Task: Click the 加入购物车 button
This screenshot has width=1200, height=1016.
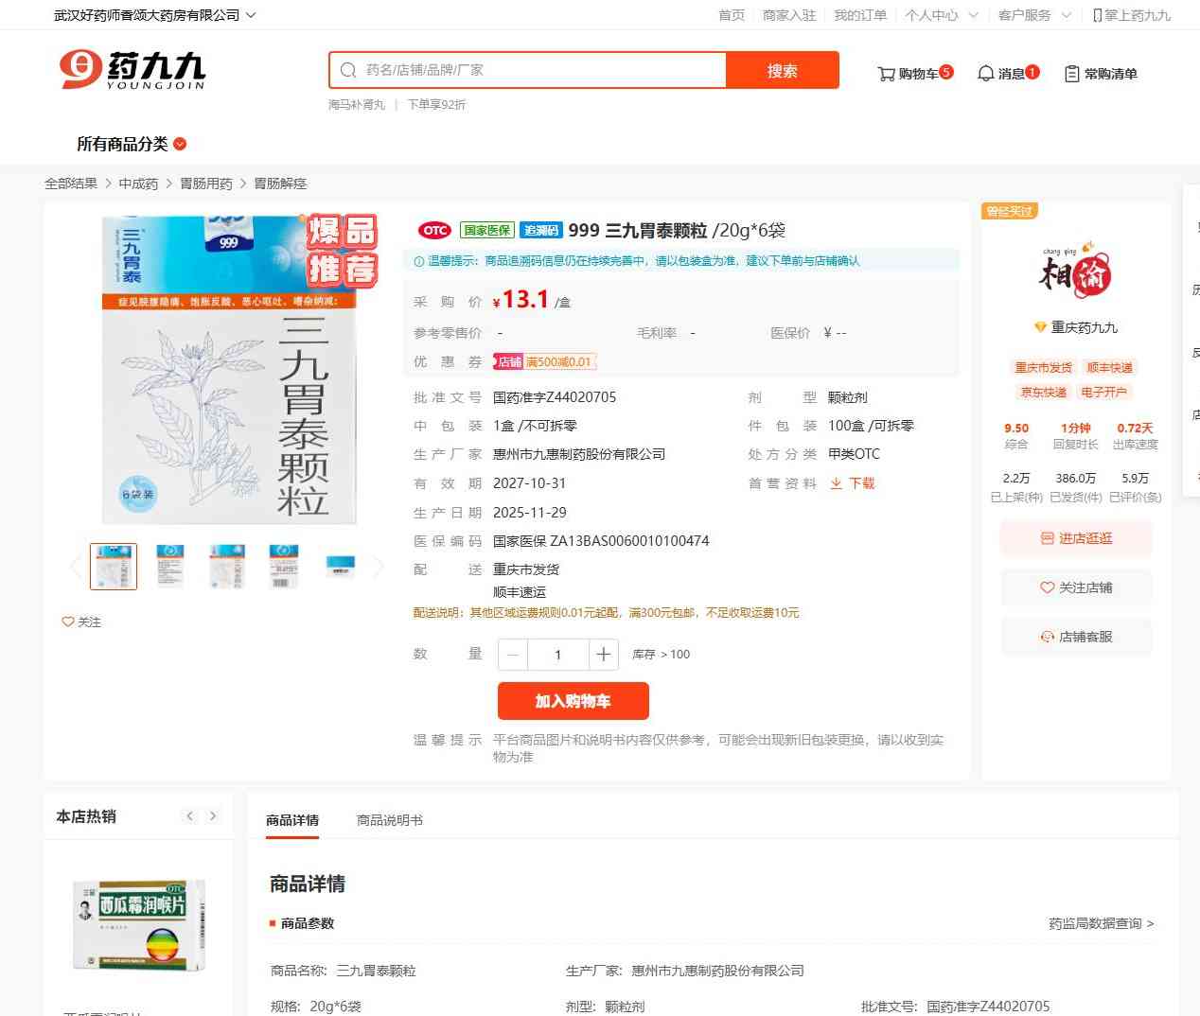Action: click(573, 701)
